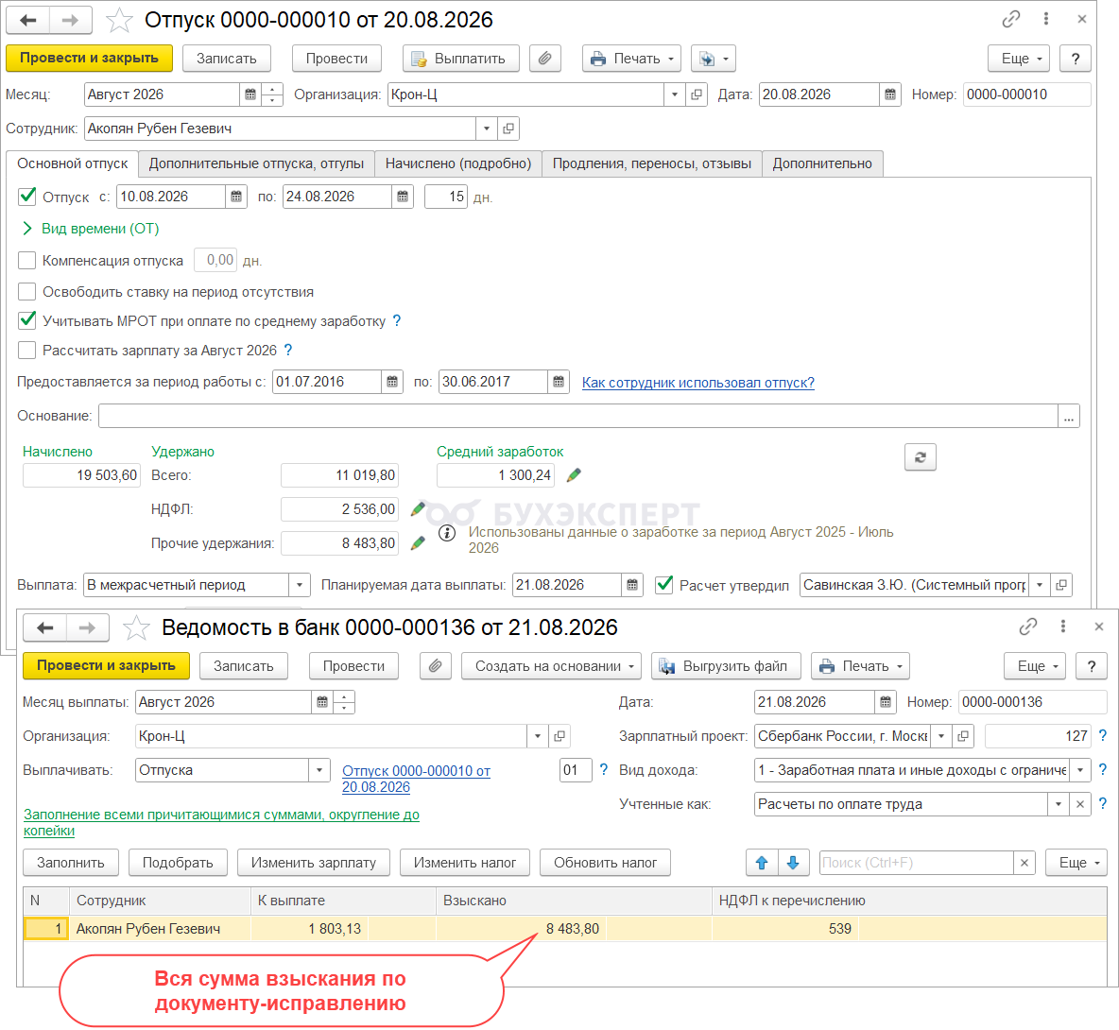Screen dimensions: 1119x1030
Task: Switch to the Основной отпуск tab
Action: pyautogui.click(x=73, y=163)
